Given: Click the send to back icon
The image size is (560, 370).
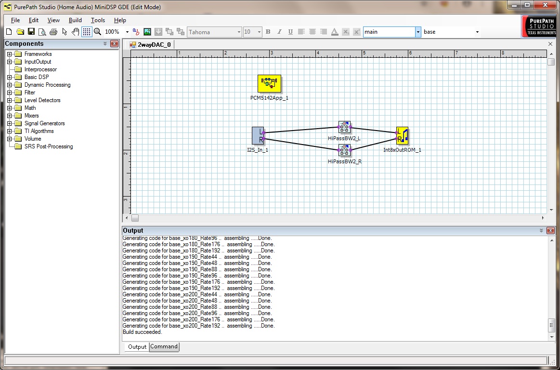Looking at the screenshot, I should tap(181, 32).
